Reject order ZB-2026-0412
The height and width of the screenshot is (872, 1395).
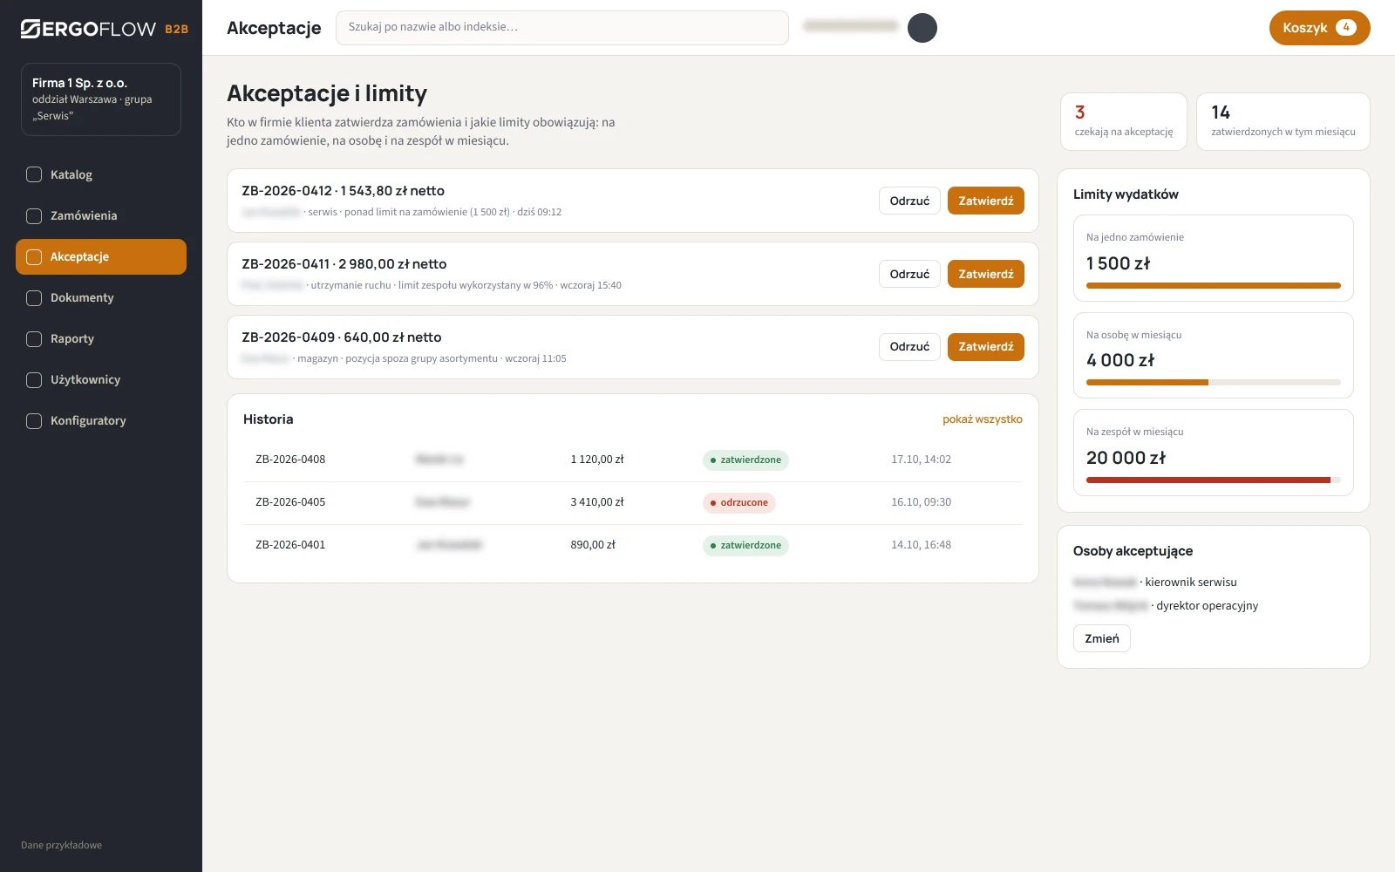[909, 201]
